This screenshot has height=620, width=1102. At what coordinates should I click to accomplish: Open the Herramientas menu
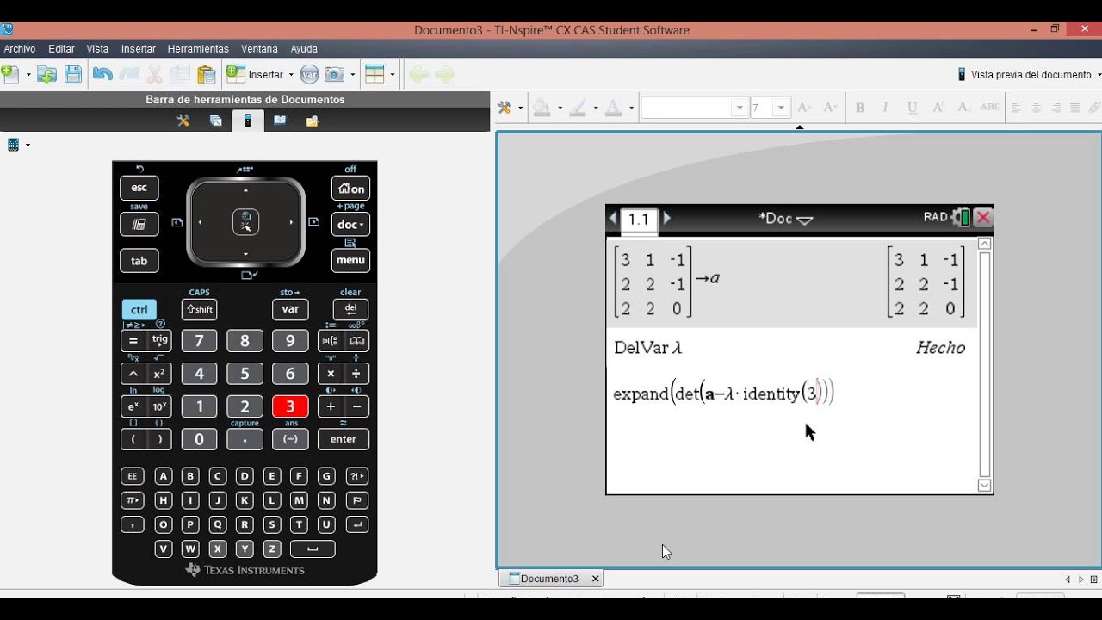point(198,49)
